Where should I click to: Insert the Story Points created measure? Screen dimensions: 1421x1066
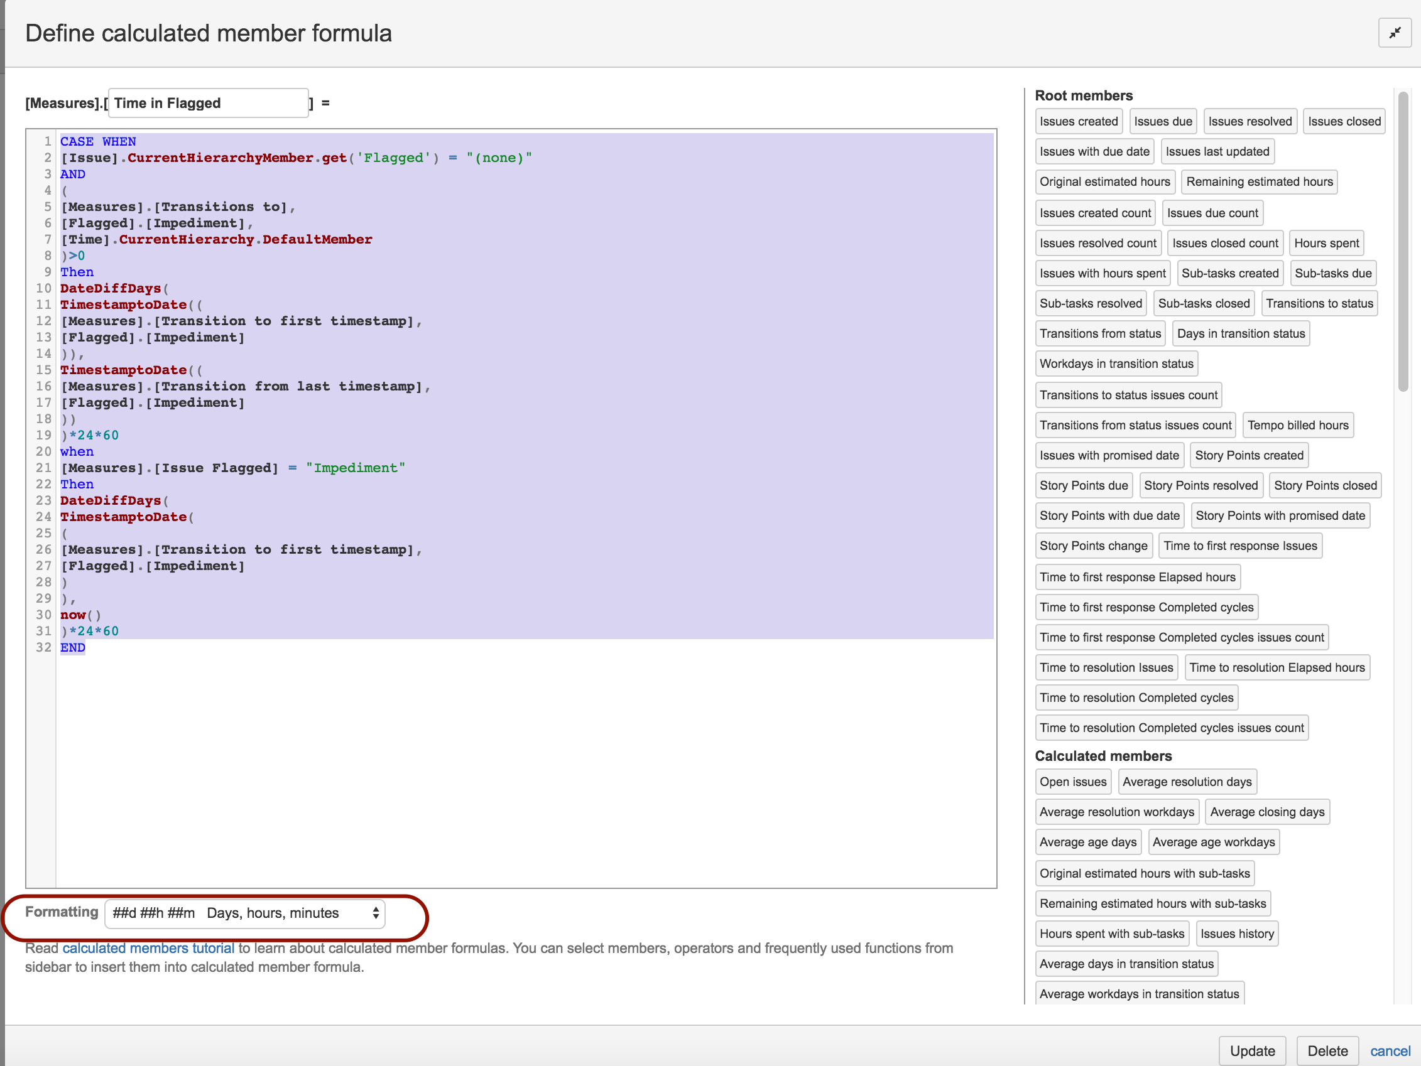pyautogui.click(x=1249, y=455)
